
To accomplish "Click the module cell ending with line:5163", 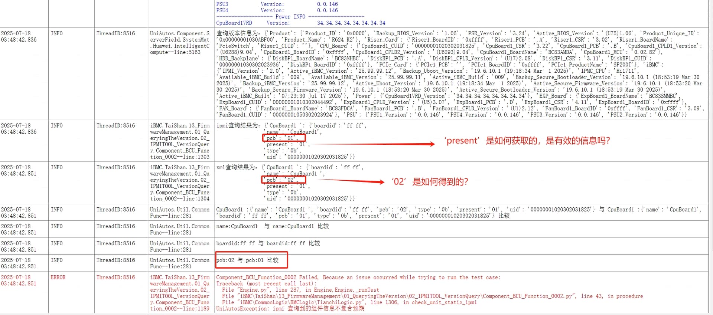I will tap(180, 43).
